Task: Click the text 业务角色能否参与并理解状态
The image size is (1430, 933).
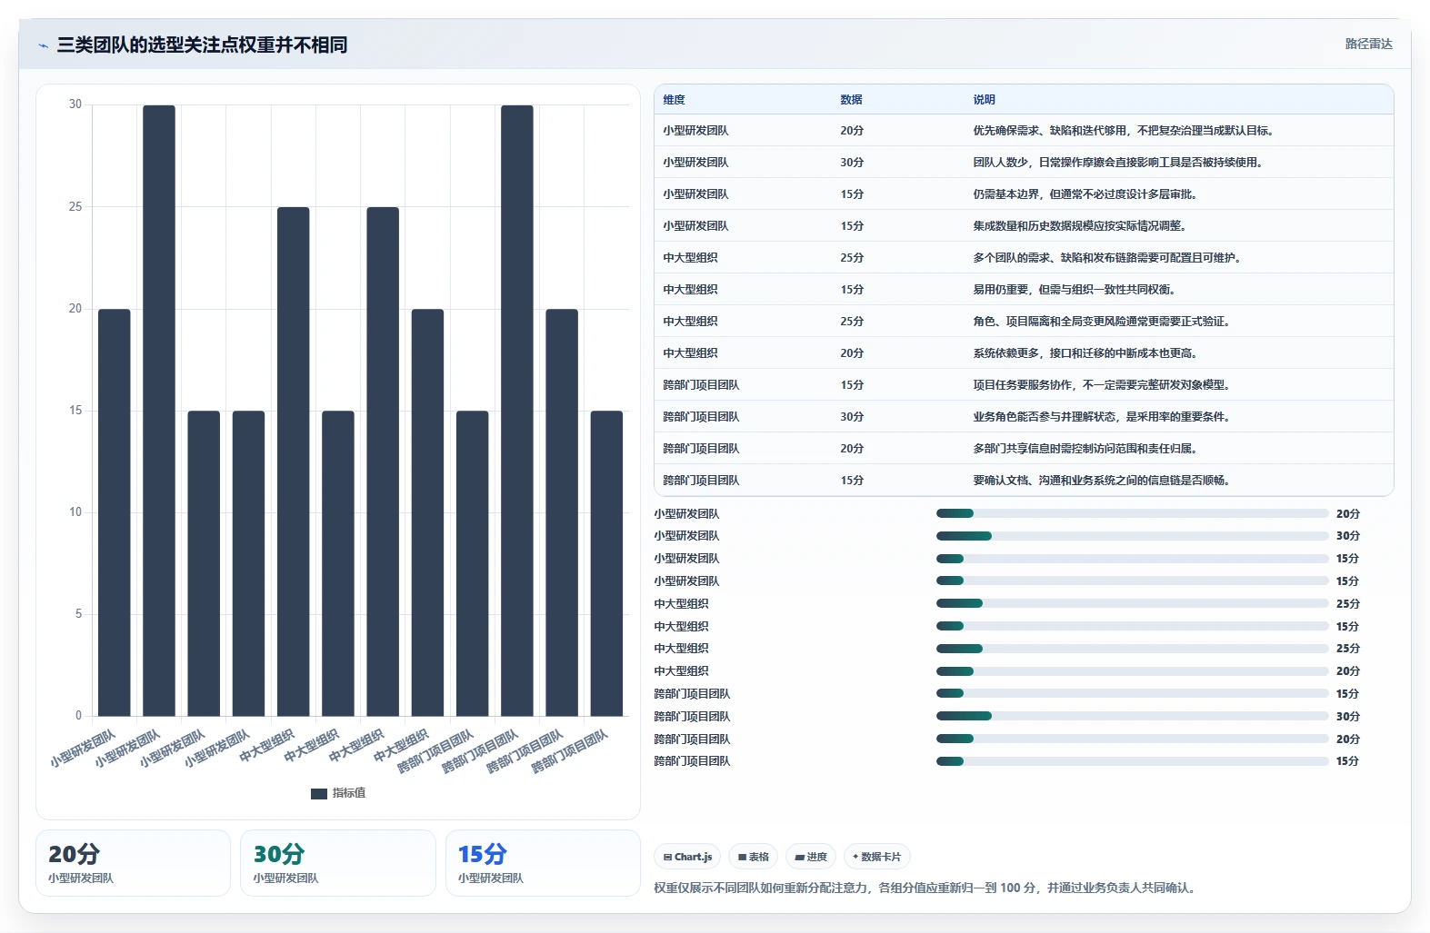Action: pos(1044,417)
